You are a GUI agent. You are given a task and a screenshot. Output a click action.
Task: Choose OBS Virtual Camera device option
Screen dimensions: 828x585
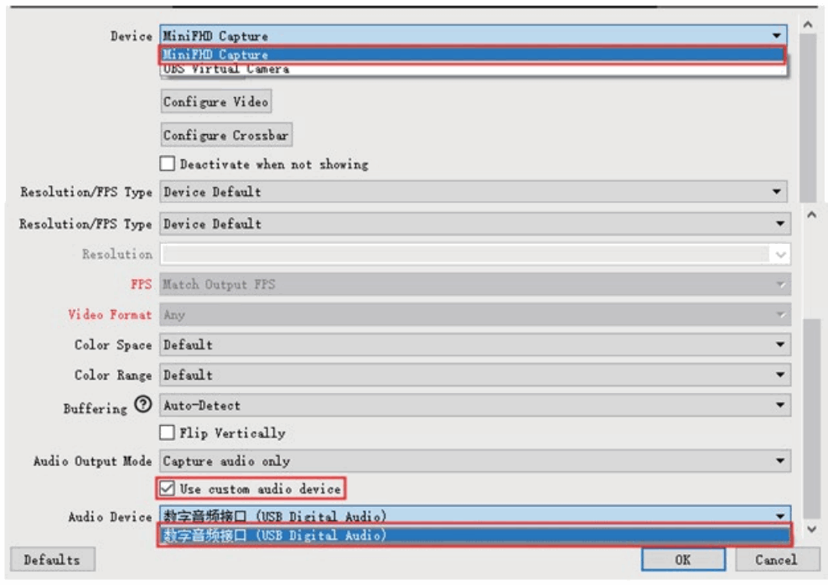pyautogui.click(x=473, y=70)
